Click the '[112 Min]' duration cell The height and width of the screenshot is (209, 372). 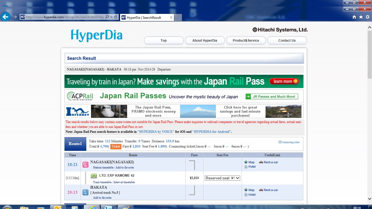point(72,178)
